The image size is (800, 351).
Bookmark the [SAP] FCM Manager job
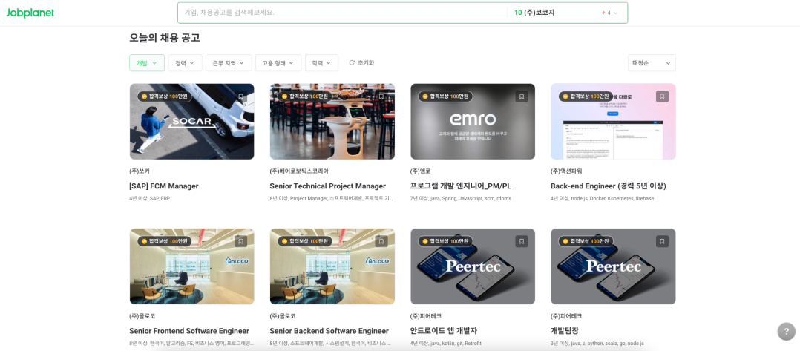pos(240,96)
